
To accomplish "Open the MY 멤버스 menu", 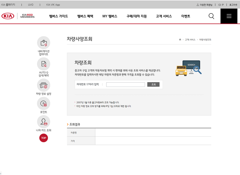I will point(110,16).
